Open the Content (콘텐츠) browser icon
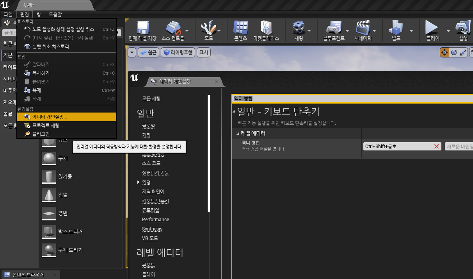Image resolution: width=473 pixels, height=279 pixels. coord(240,28)
